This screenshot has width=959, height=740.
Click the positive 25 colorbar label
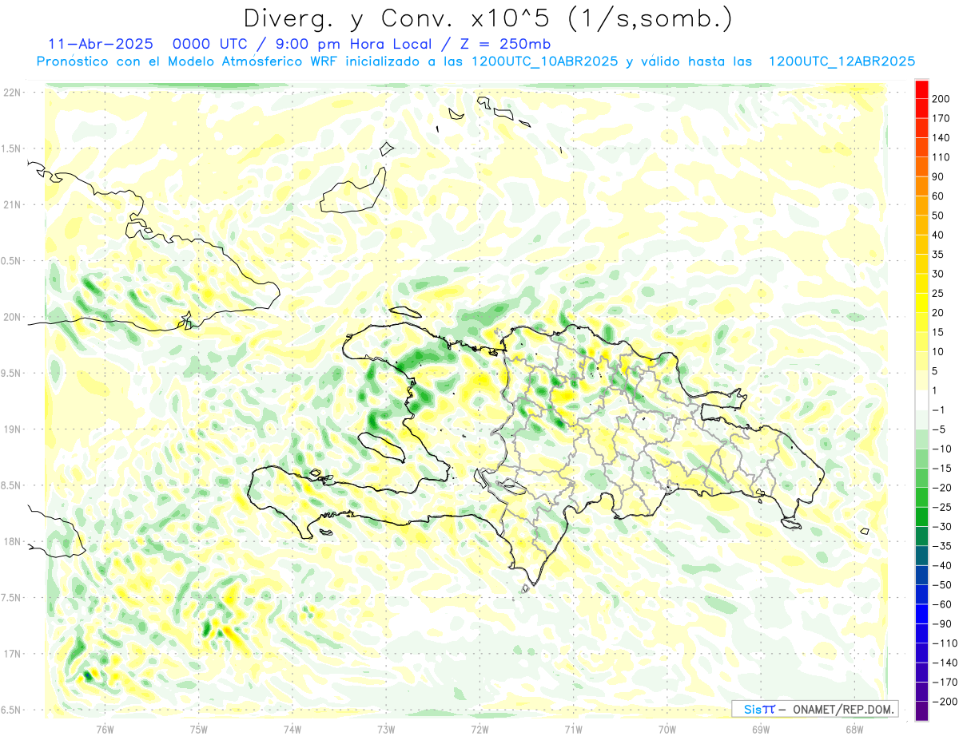pos(939,294)
